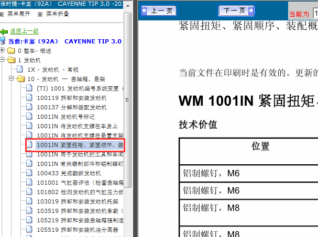
Task: Click page icon beside 将发动机支撑在车身上
Action: click(29, 126)
